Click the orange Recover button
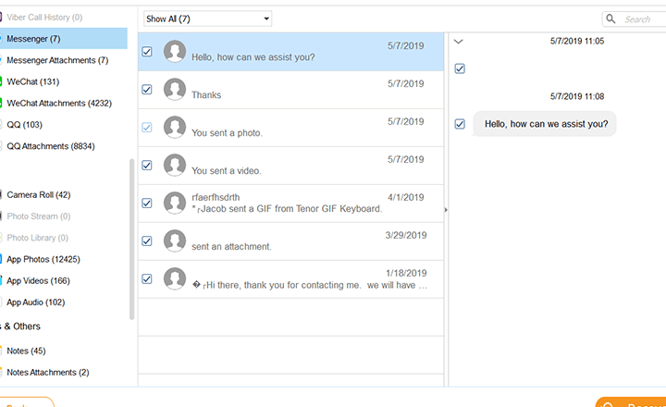 pos(631,401)
